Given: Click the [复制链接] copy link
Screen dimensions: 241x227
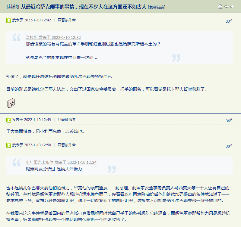Looking at the screenshot, I should (x=157, y=7).
